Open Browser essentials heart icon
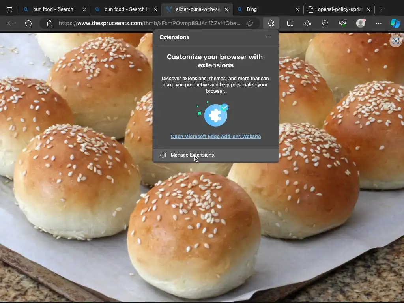The width and height of the screenshot is (404, 303). click(x=342, y=23)
